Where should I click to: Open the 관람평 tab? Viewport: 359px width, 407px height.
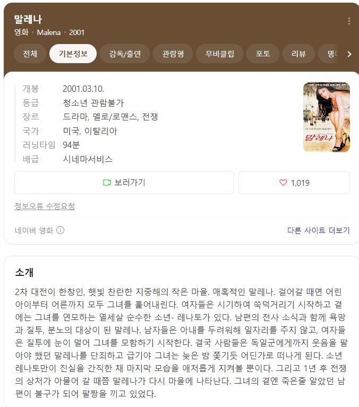pos(173,54)
